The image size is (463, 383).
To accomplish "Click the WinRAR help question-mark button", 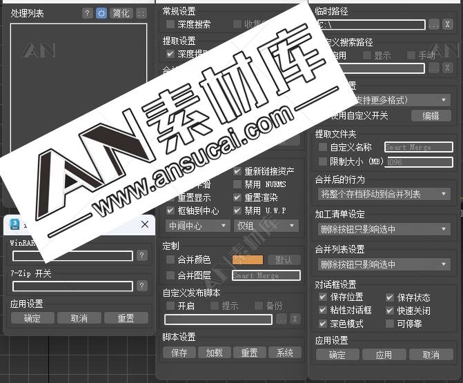I will coord(142,255).
